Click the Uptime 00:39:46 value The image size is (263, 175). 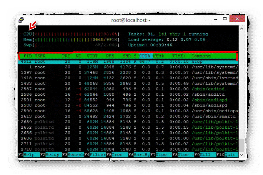coord(161,45)
